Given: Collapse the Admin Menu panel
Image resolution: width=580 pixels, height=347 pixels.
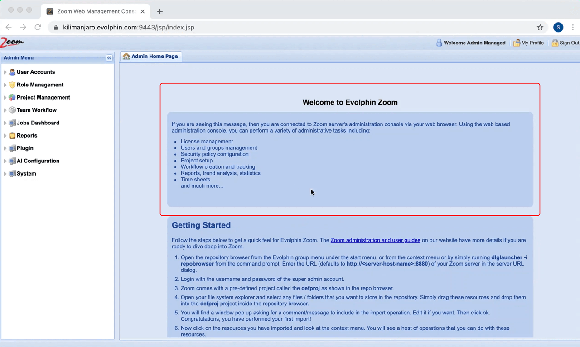Looking at the screenshot, I should (109, 58).
